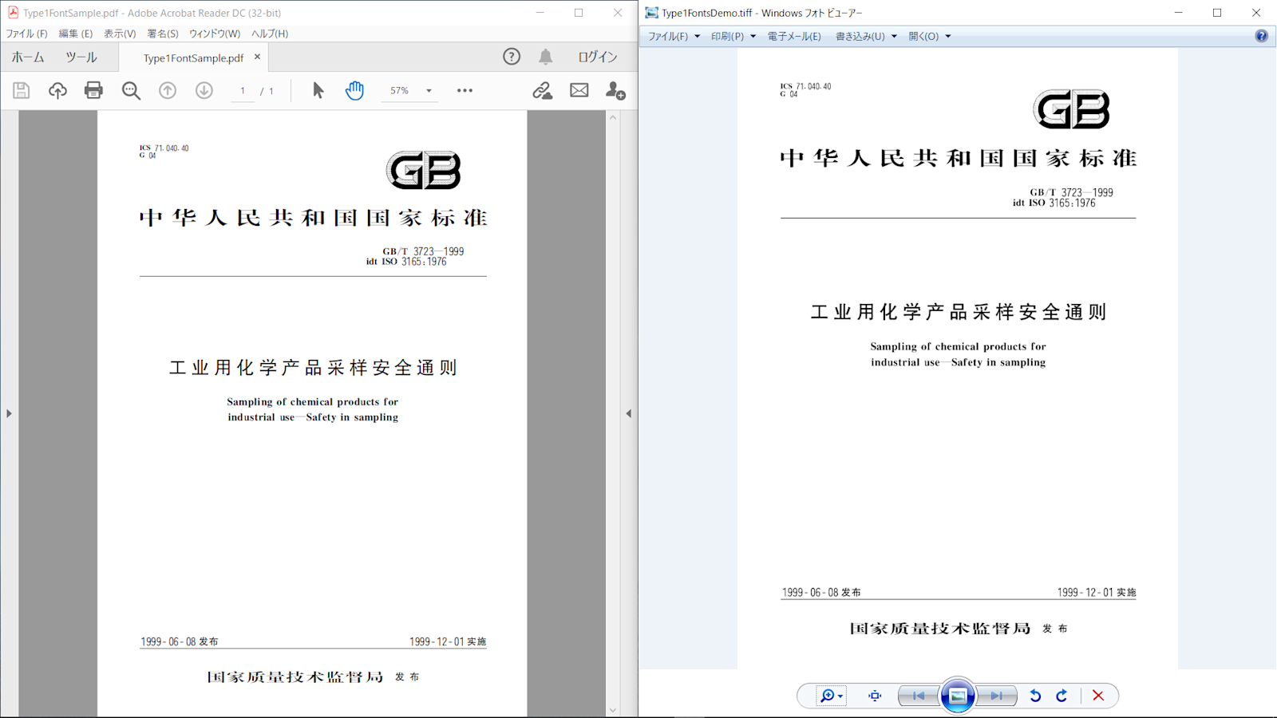This screenshot has height=718, width=1277.
Task: Expand the left navigation pane arrow
Action: point(9,413)
